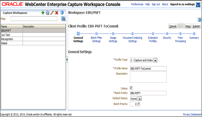Screen dimensions: 202x117
Task: Open the About link
Action: [165, 4]
